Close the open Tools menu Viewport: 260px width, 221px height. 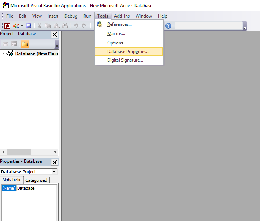pos(102,16)
